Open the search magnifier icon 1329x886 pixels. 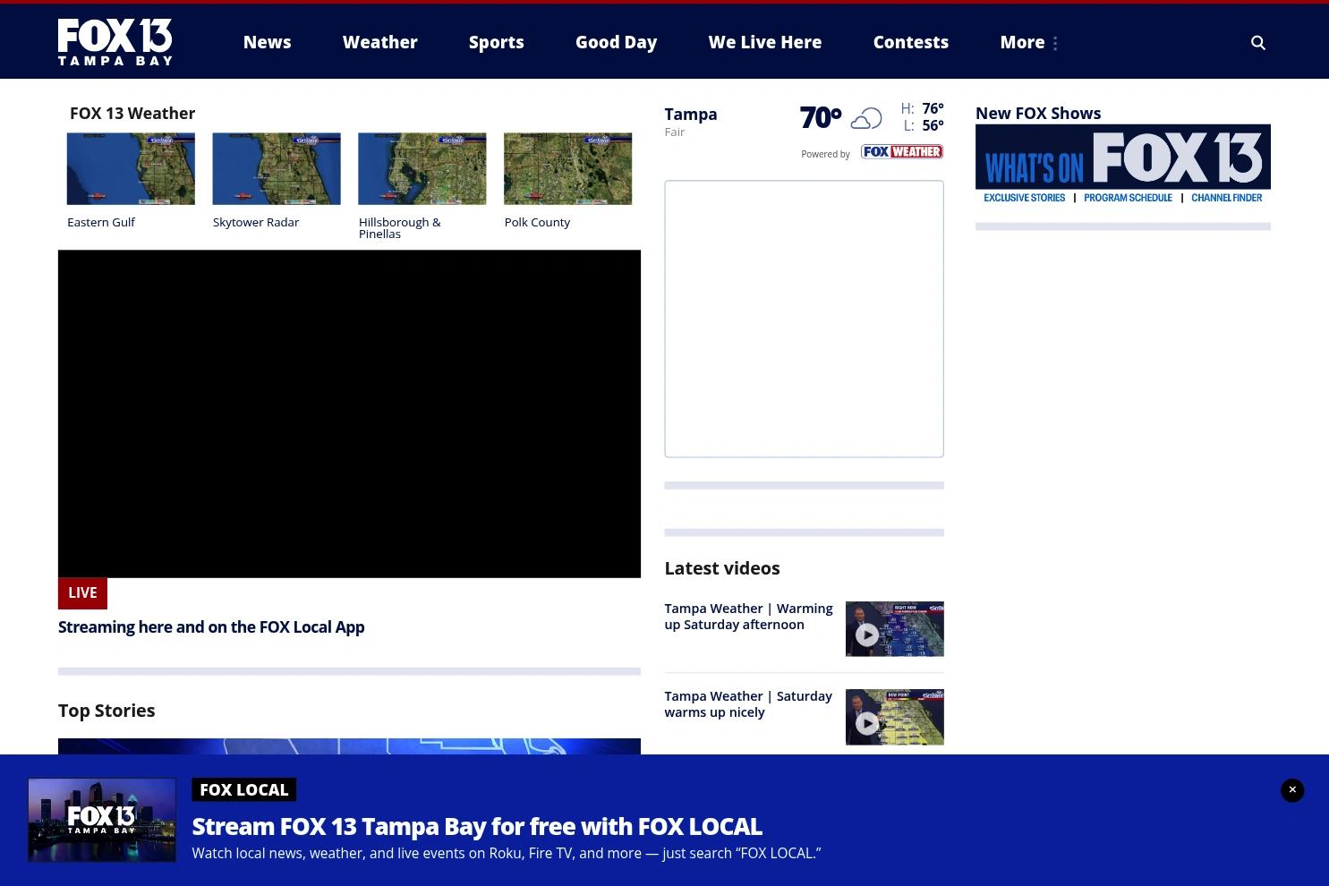click(x=1257, y=43)
